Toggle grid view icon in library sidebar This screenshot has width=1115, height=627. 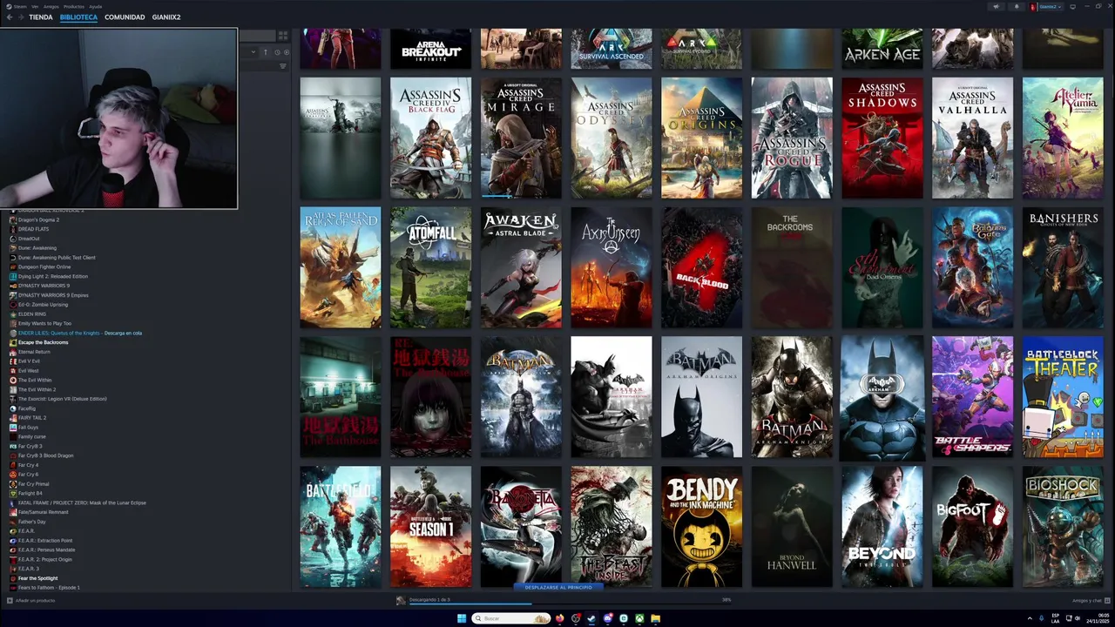coord(283,36)
